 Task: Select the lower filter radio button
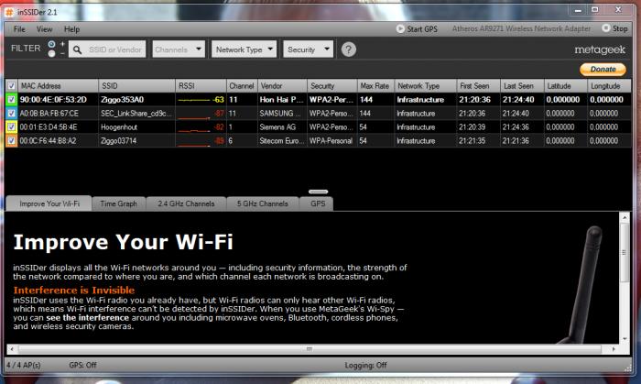tap(51, 53)
